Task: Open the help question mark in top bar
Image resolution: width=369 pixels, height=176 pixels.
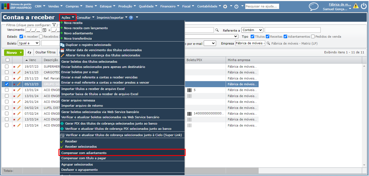Action: [x=236, y=6]
